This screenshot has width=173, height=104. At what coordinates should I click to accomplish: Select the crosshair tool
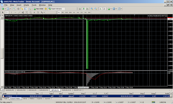[x=7, y=12]
